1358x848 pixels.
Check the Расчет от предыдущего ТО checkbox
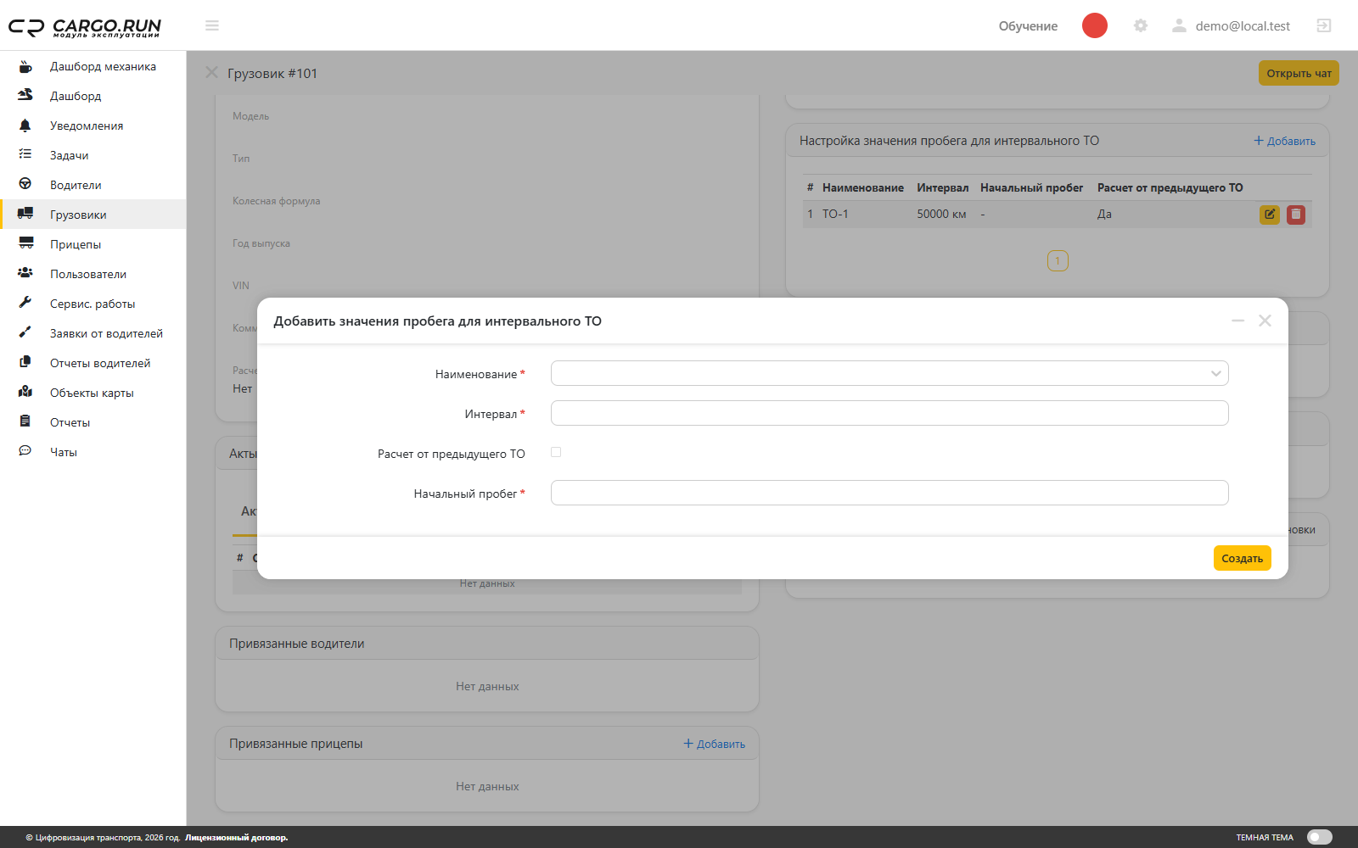coord(556,452)
